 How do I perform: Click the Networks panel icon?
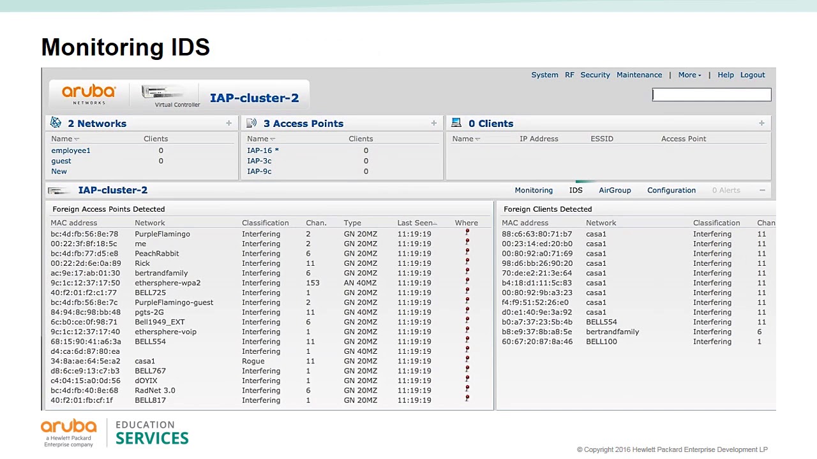(56, 123)
